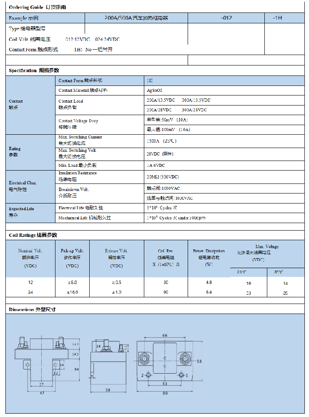The height and width of the screenshot is (417, 309).
Task: Select the '28' max voltage cell
Action: tap(285, 293)
